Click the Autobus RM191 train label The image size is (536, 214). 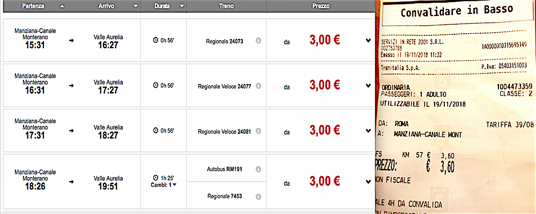225,169
